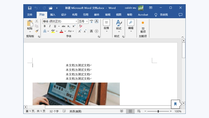The height and width of the screenshot is (118, 209).
Task: Switch to the 邮件 tab
Action: pyautogui.click(x=97, y=15)
